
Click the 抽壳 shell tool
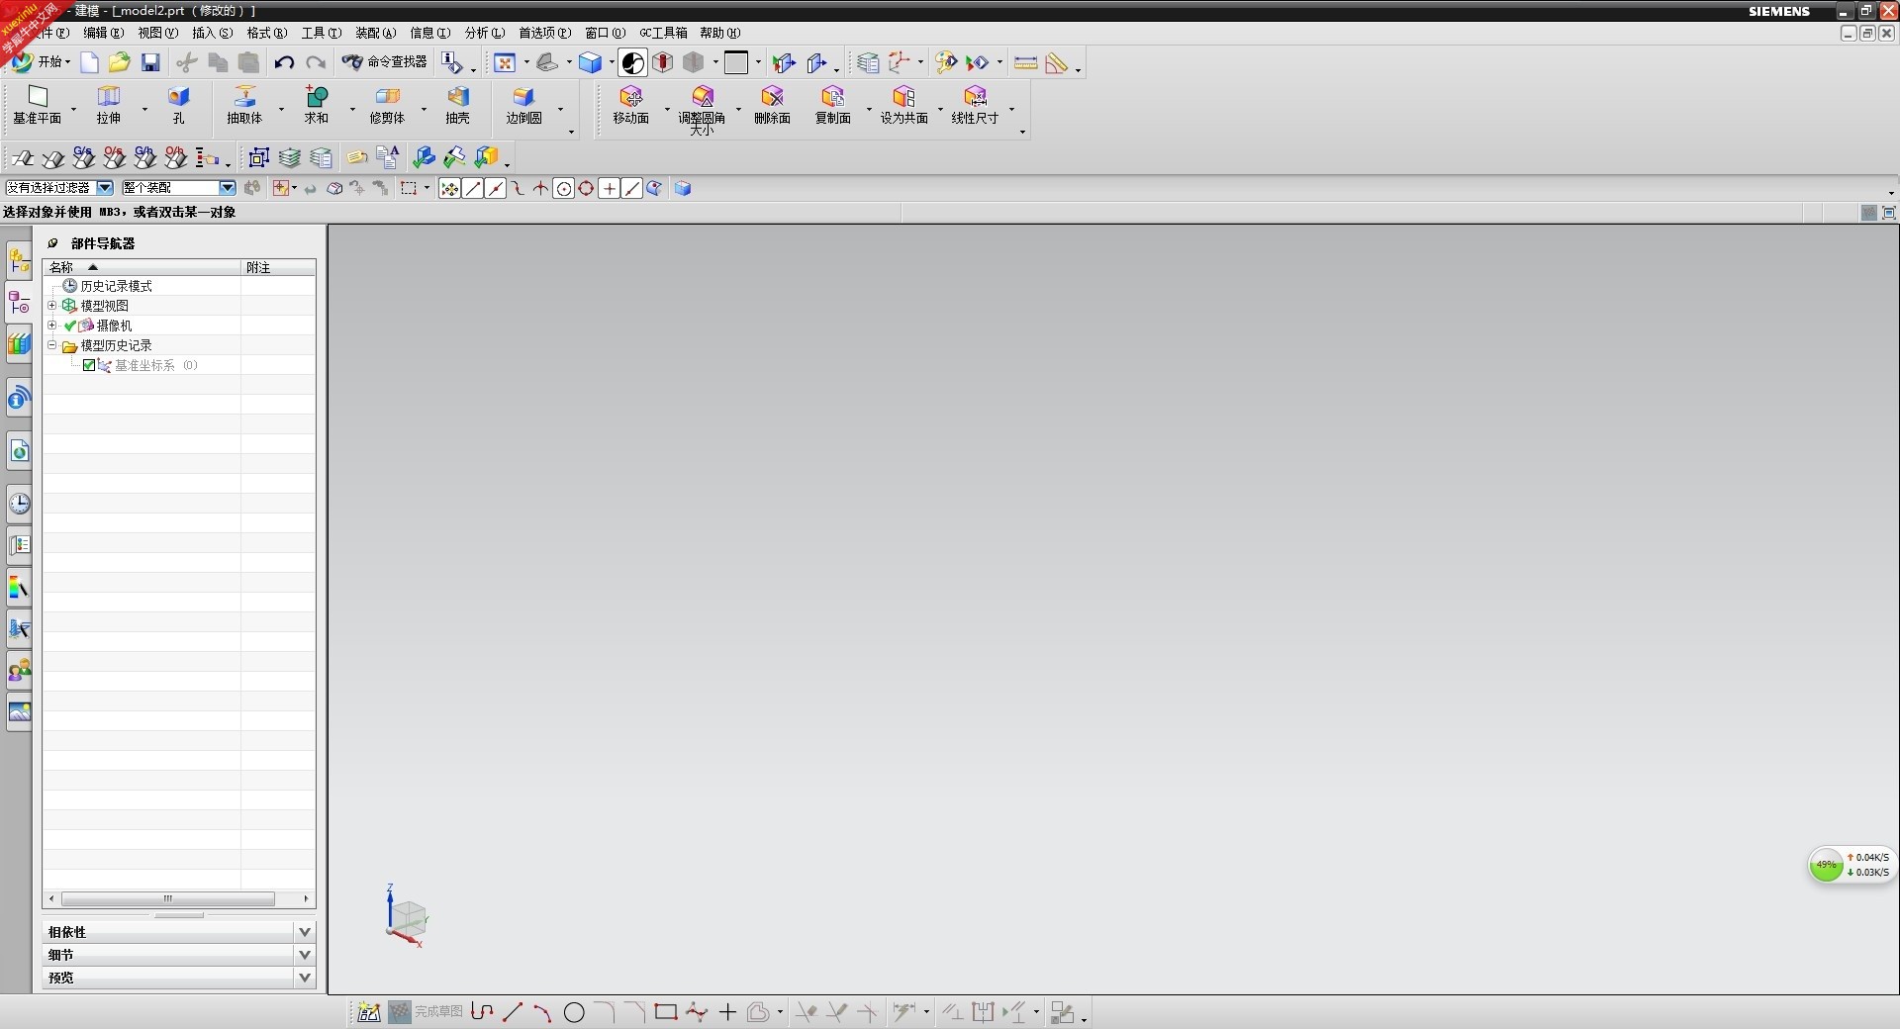click(x=457, y=105)
